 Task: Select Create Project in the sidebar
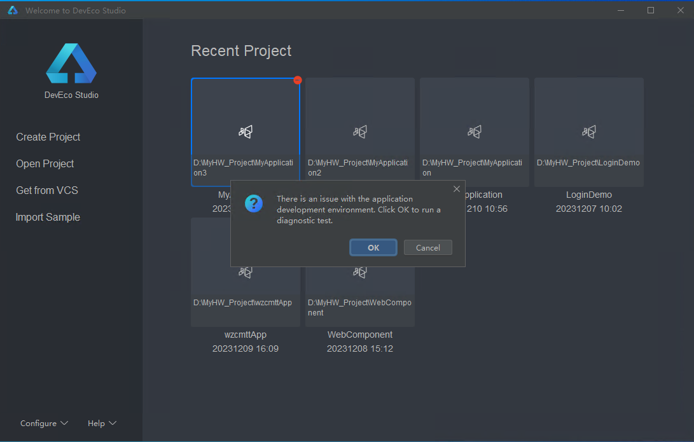(x=48, y=137)
